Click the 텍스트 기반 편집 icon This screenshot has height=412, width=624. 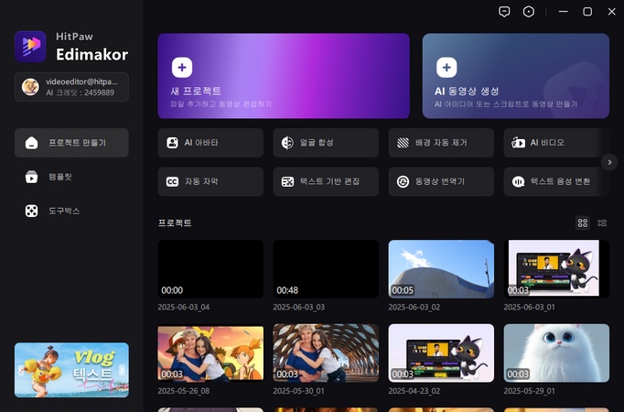pyautogui.click(x=287, y=181)
